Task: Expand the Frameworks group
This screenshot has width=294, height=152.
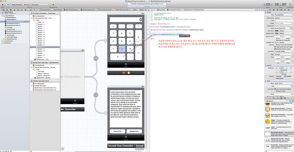Action: tap(2, 41)
